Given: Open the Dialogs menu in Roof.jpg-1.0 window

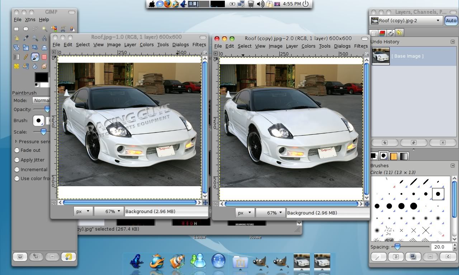Looking at the screenshot, I should point(180,45).
